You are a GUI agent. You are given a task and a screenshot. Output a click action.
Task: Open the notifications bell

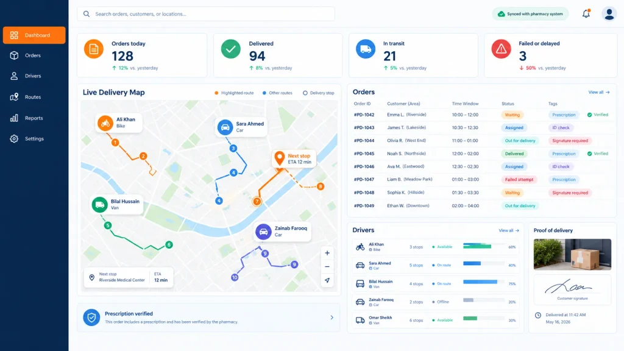tap(586, 13)
